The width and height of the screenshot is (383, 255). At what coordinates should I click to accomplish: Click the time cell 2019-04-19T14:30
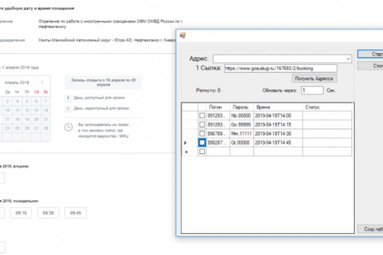coord(278,134)
